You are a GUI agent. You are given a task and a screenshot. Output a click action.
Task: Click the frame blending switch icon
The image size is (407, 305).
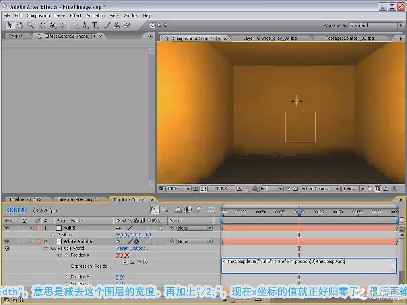188,210
